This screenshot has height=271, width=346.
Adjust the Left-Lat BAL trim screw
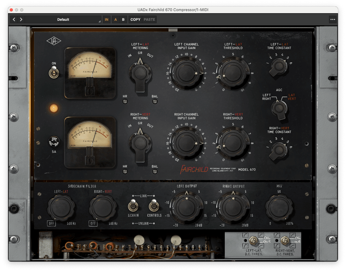(x=155, y=101)
